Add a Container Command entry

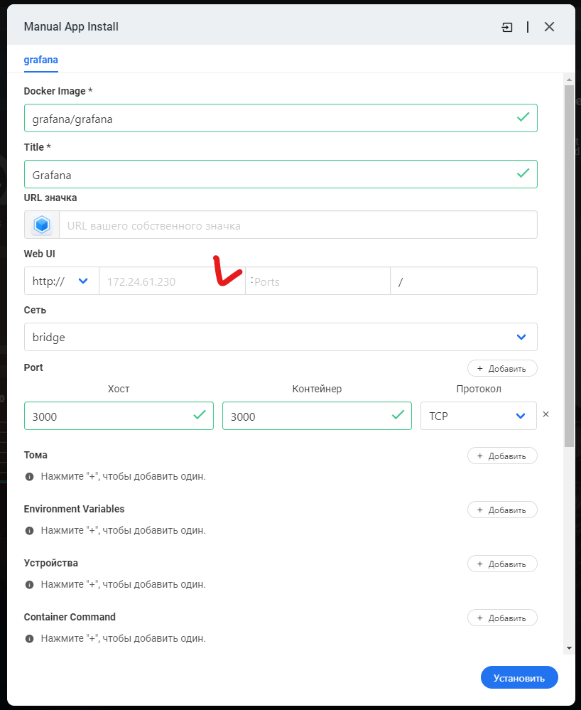[x=501, y=618]
